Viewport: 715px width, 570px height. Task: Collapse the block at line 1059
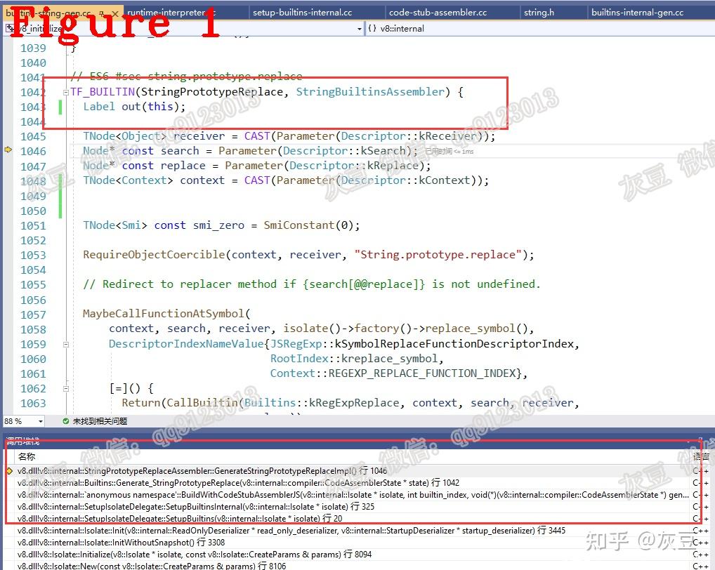(x=65, y=345)
